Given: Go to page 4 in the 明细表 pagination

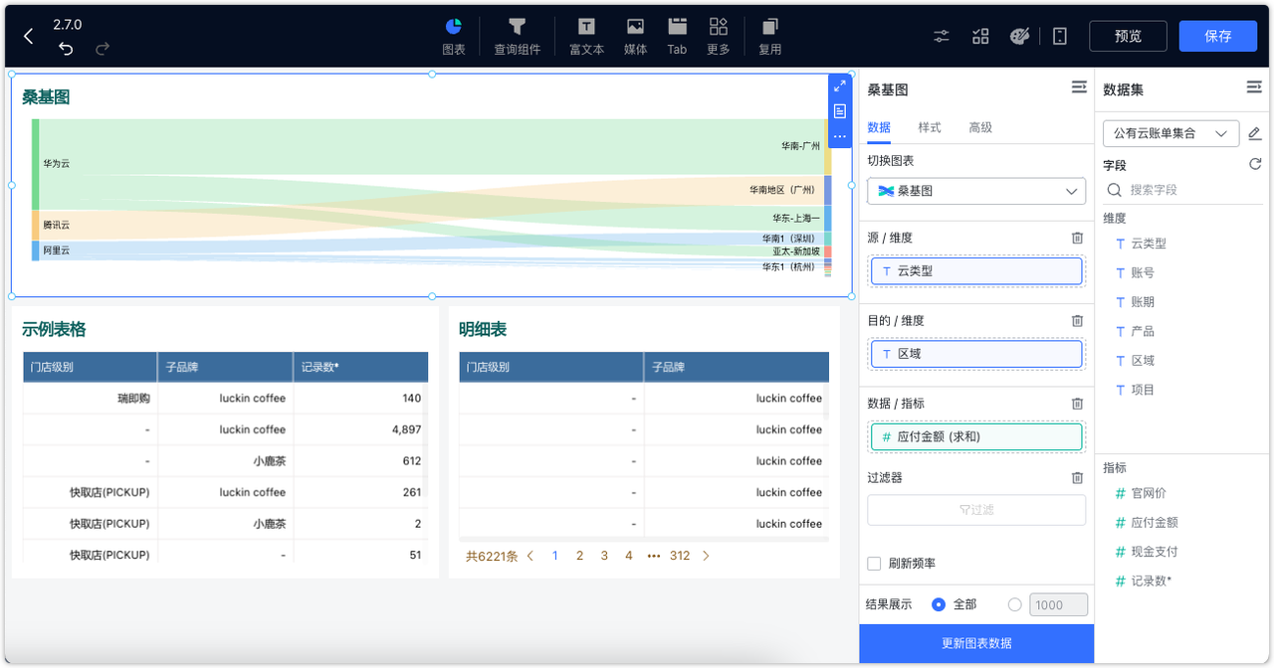Looking at the screenshot, I should [x=628, y=556].
